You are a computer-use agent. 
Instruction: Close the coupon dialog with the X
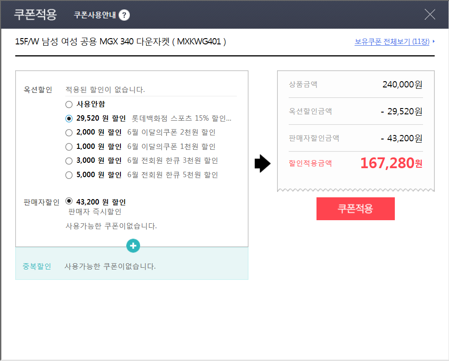point(430,15)
